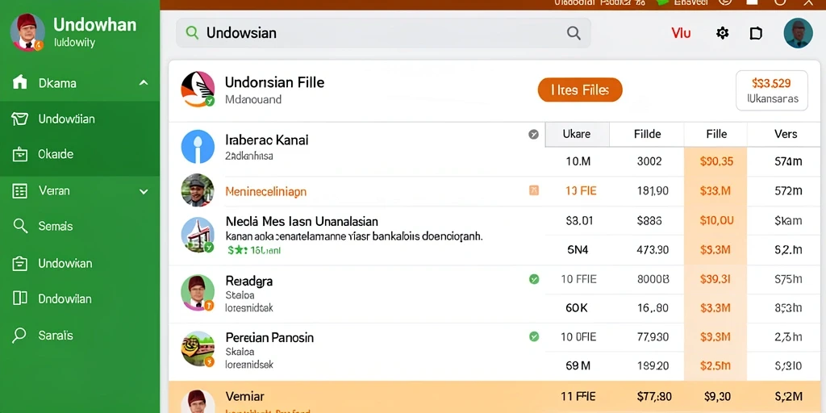826x413 pixels.
Task: Click the Semals magnifier icon
Action: 20,226
